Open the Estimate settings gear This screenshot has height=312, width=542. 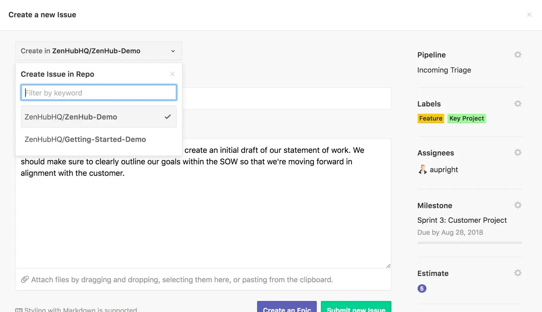[518, 273]
